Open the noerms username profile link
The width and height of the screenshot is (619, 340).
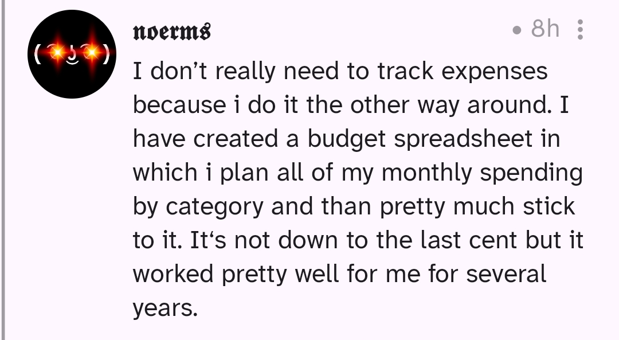click(x=172, y=30)
